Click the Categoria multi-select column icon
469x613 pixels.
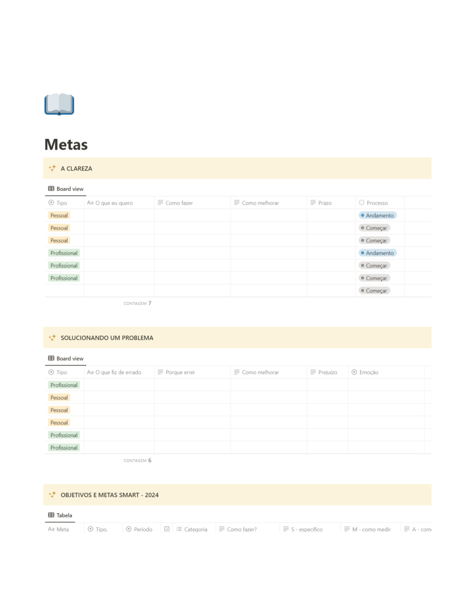[x=179, y=529]
